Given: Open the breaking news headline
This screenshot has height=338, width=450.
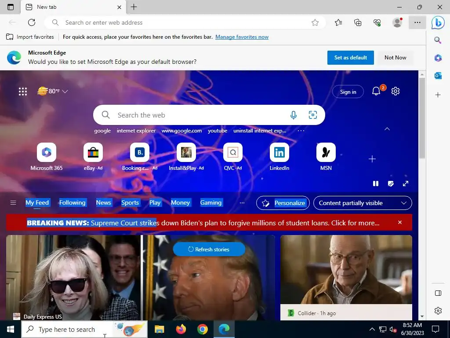Looking at the screenshot, I should [x=203, y=223].
